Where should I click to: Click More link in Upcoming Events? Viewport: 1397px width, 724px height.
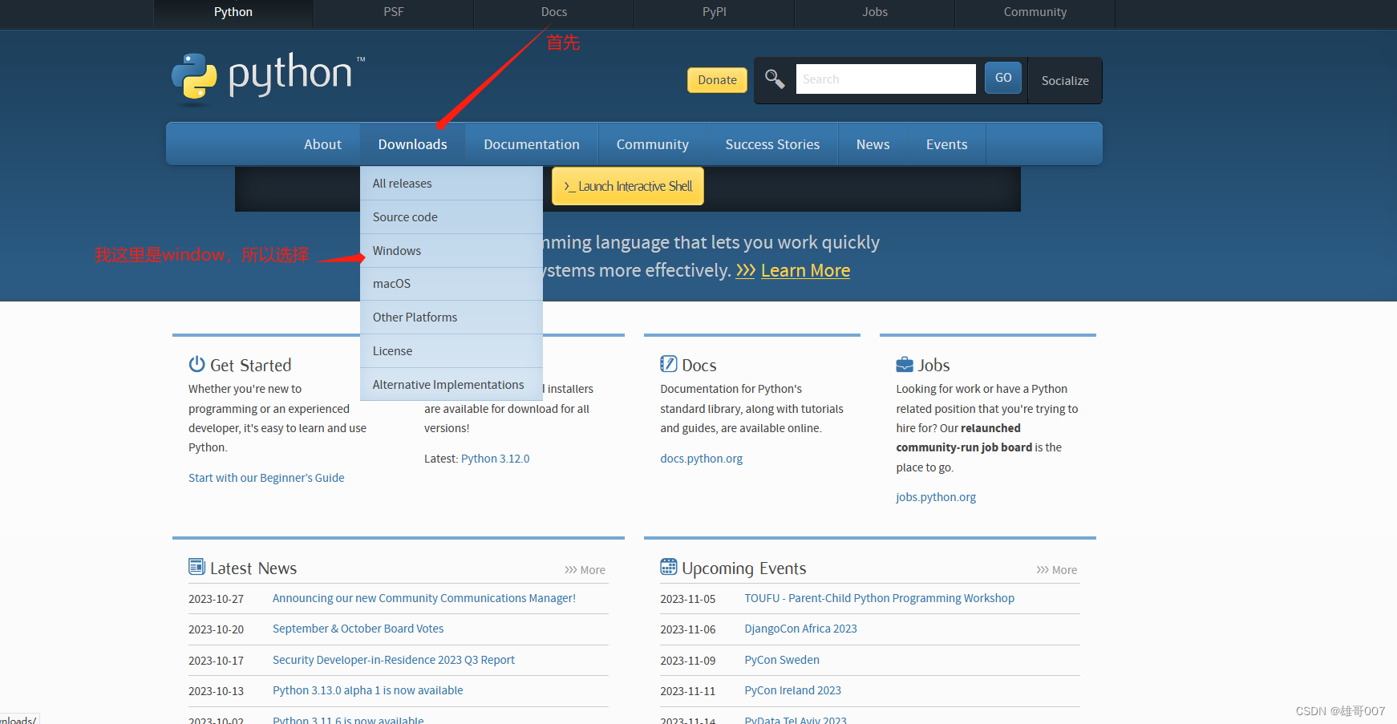[x=1056, y=570]
